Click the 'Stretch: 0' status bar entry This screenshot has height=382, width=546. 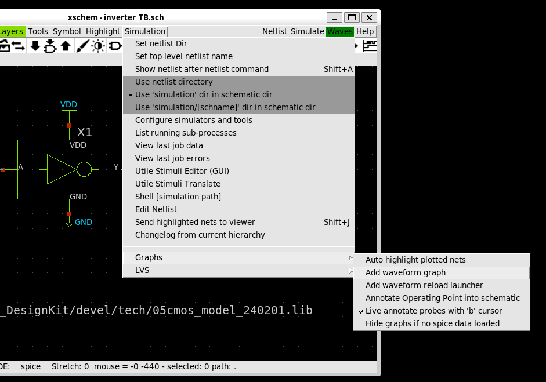pos(70,366)
